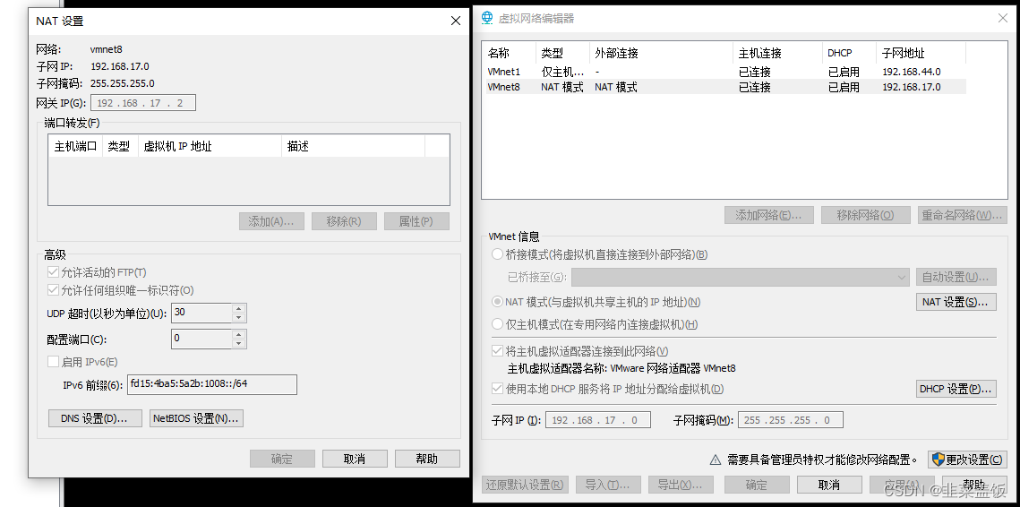Select NAT 模式 radio button
Screen dimensions: 1020x507
(498, 302)
